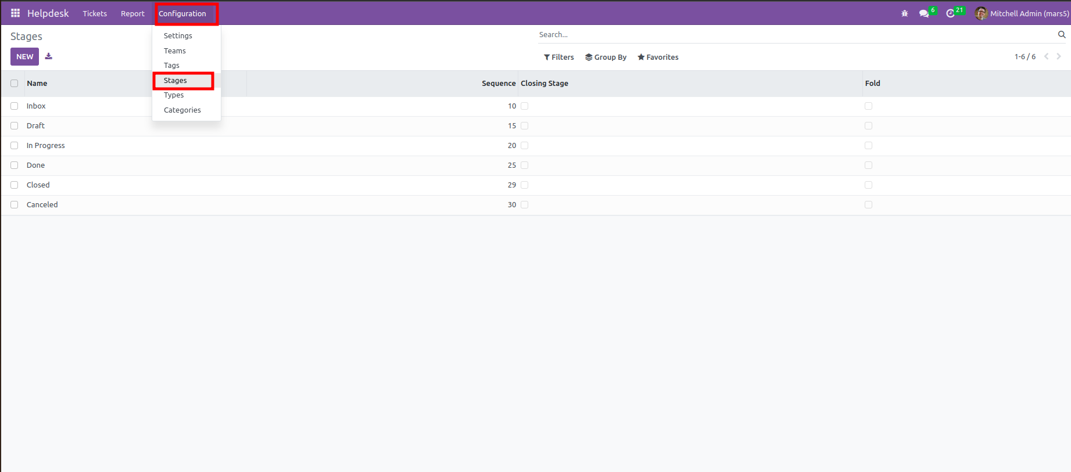The image size is (1071, 472).
Task: Focus the Search input field
Action: pyautogui.click(x=796, y=35)
